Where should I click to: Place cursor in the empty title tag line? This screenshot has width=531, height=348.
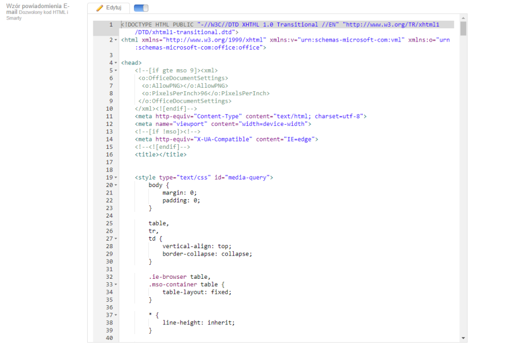pyautogui.click(x=160, y=155)
